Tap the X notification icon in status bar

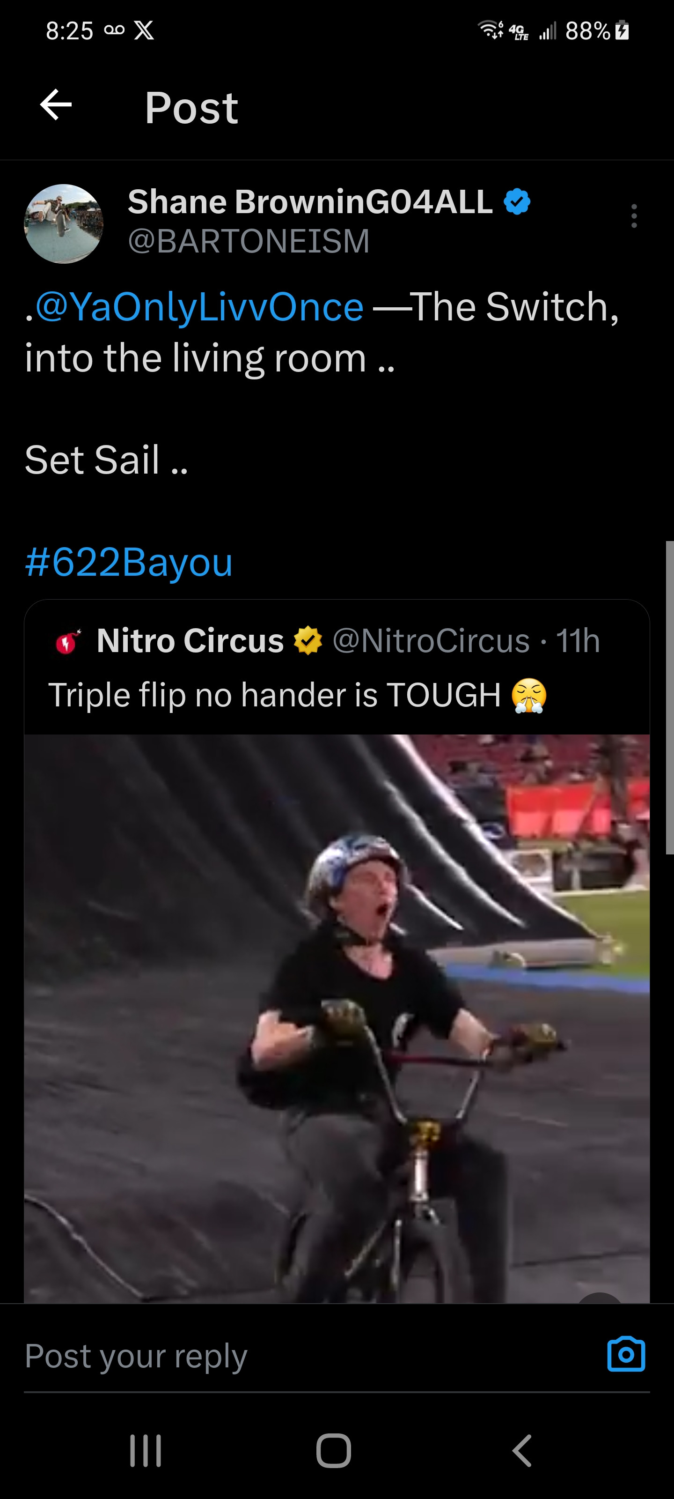pos(144,30)
